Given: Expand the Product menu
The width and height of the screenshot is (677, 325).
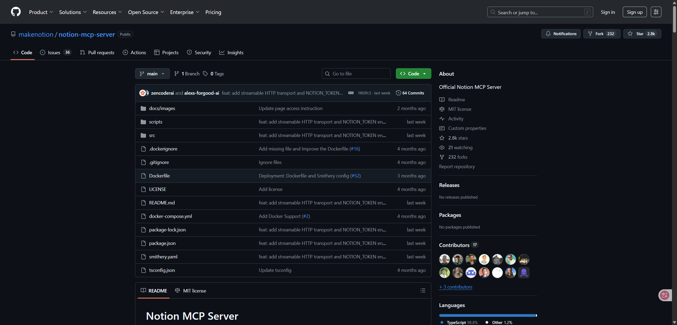Looking at the screenshot, I should [x=41, y=12].
